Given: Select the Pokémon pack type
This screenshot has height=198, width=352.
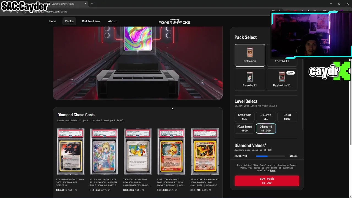Looking at the screenshot, I should click(x=250, y=55).
